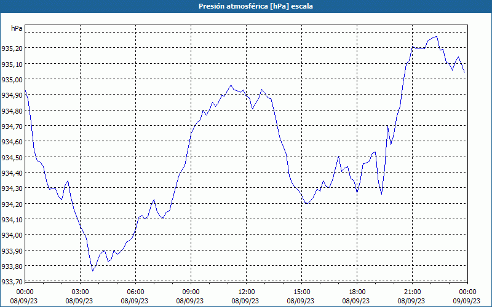Click the y-axis value 935,10
This screenshot has height=307, width=492.
click(x=12, y=64)
